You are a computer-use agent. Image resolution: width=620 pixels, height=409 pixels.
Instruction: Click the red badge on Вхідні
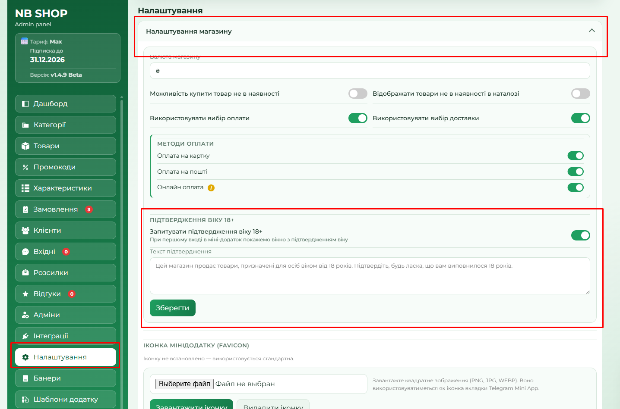[66, 252]
